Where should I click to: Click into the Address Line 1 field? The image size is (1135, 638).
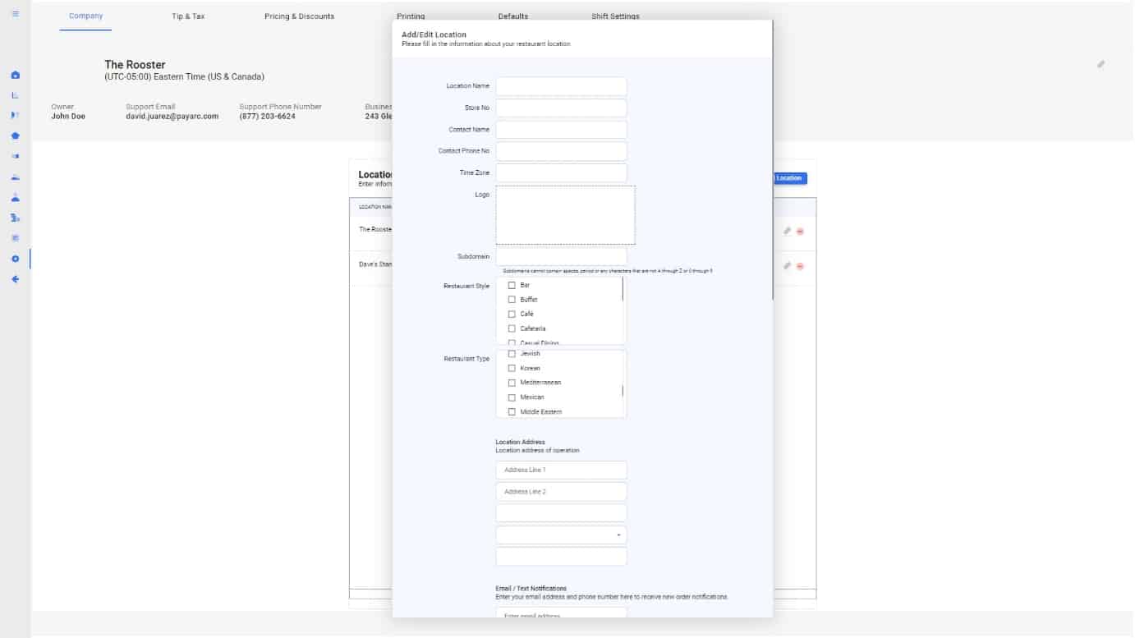pyautogui.click(x=561, y=470)
